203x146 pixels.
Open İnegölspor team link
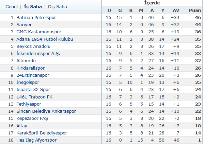point(28,83)
